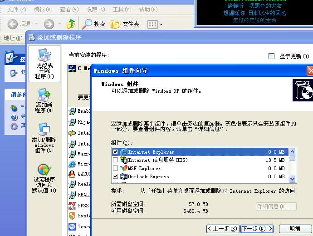Click the Internet Explorer component icon
This screenshot has height=236, width=313.
click(x=123, y=152)
